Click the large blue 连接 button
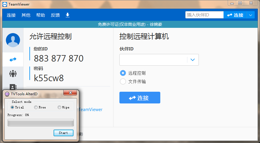The height and width of the screenshot is (143, 260). 140,98
